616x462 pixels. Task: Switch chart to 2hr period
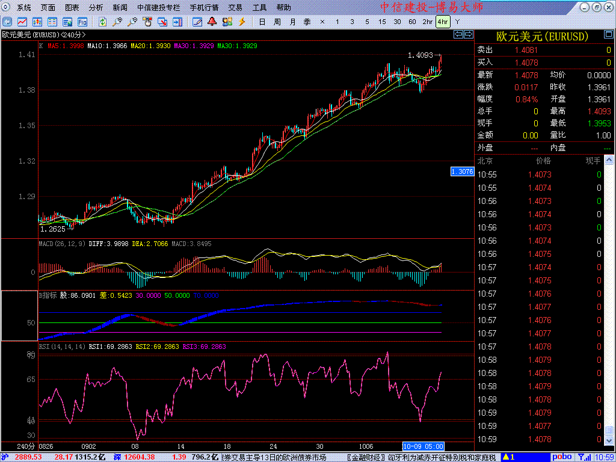point(427,22)
